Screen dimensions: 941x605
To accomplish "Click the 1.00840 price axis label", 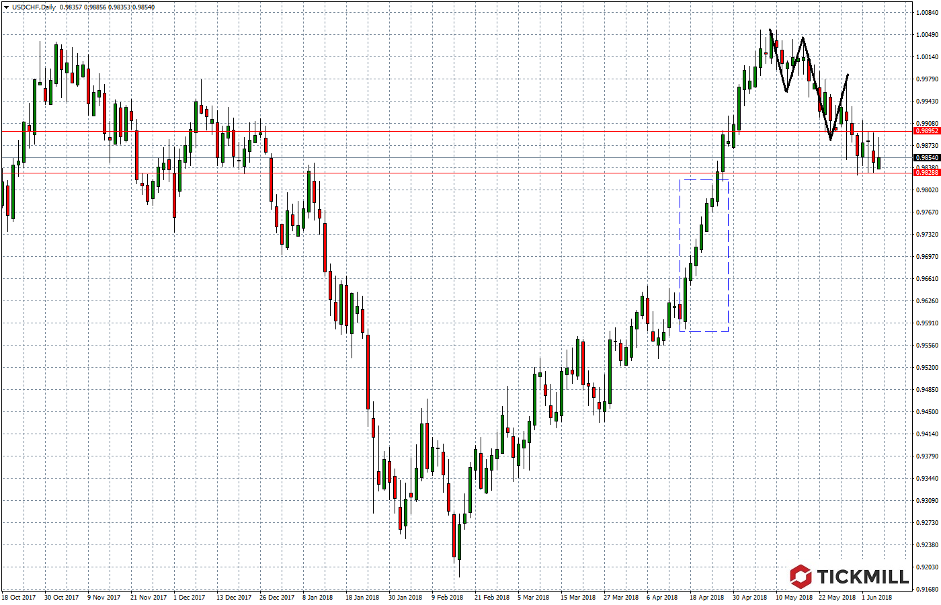I will point(927,12).
